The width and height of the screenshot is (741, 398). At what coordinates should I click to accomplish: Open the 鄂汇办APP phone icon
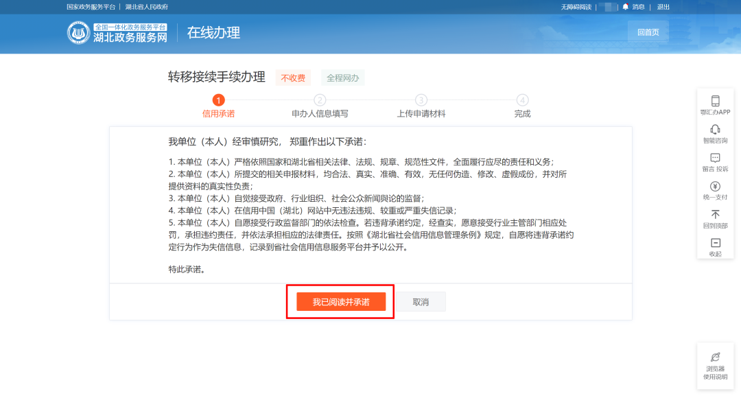(715, 101)
